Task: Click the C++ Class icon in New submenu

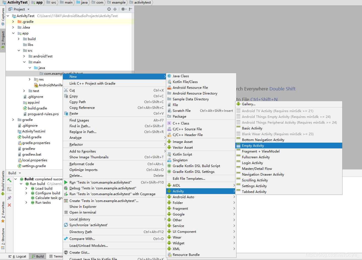Action: pyautogui.click(x=169, y=123)
